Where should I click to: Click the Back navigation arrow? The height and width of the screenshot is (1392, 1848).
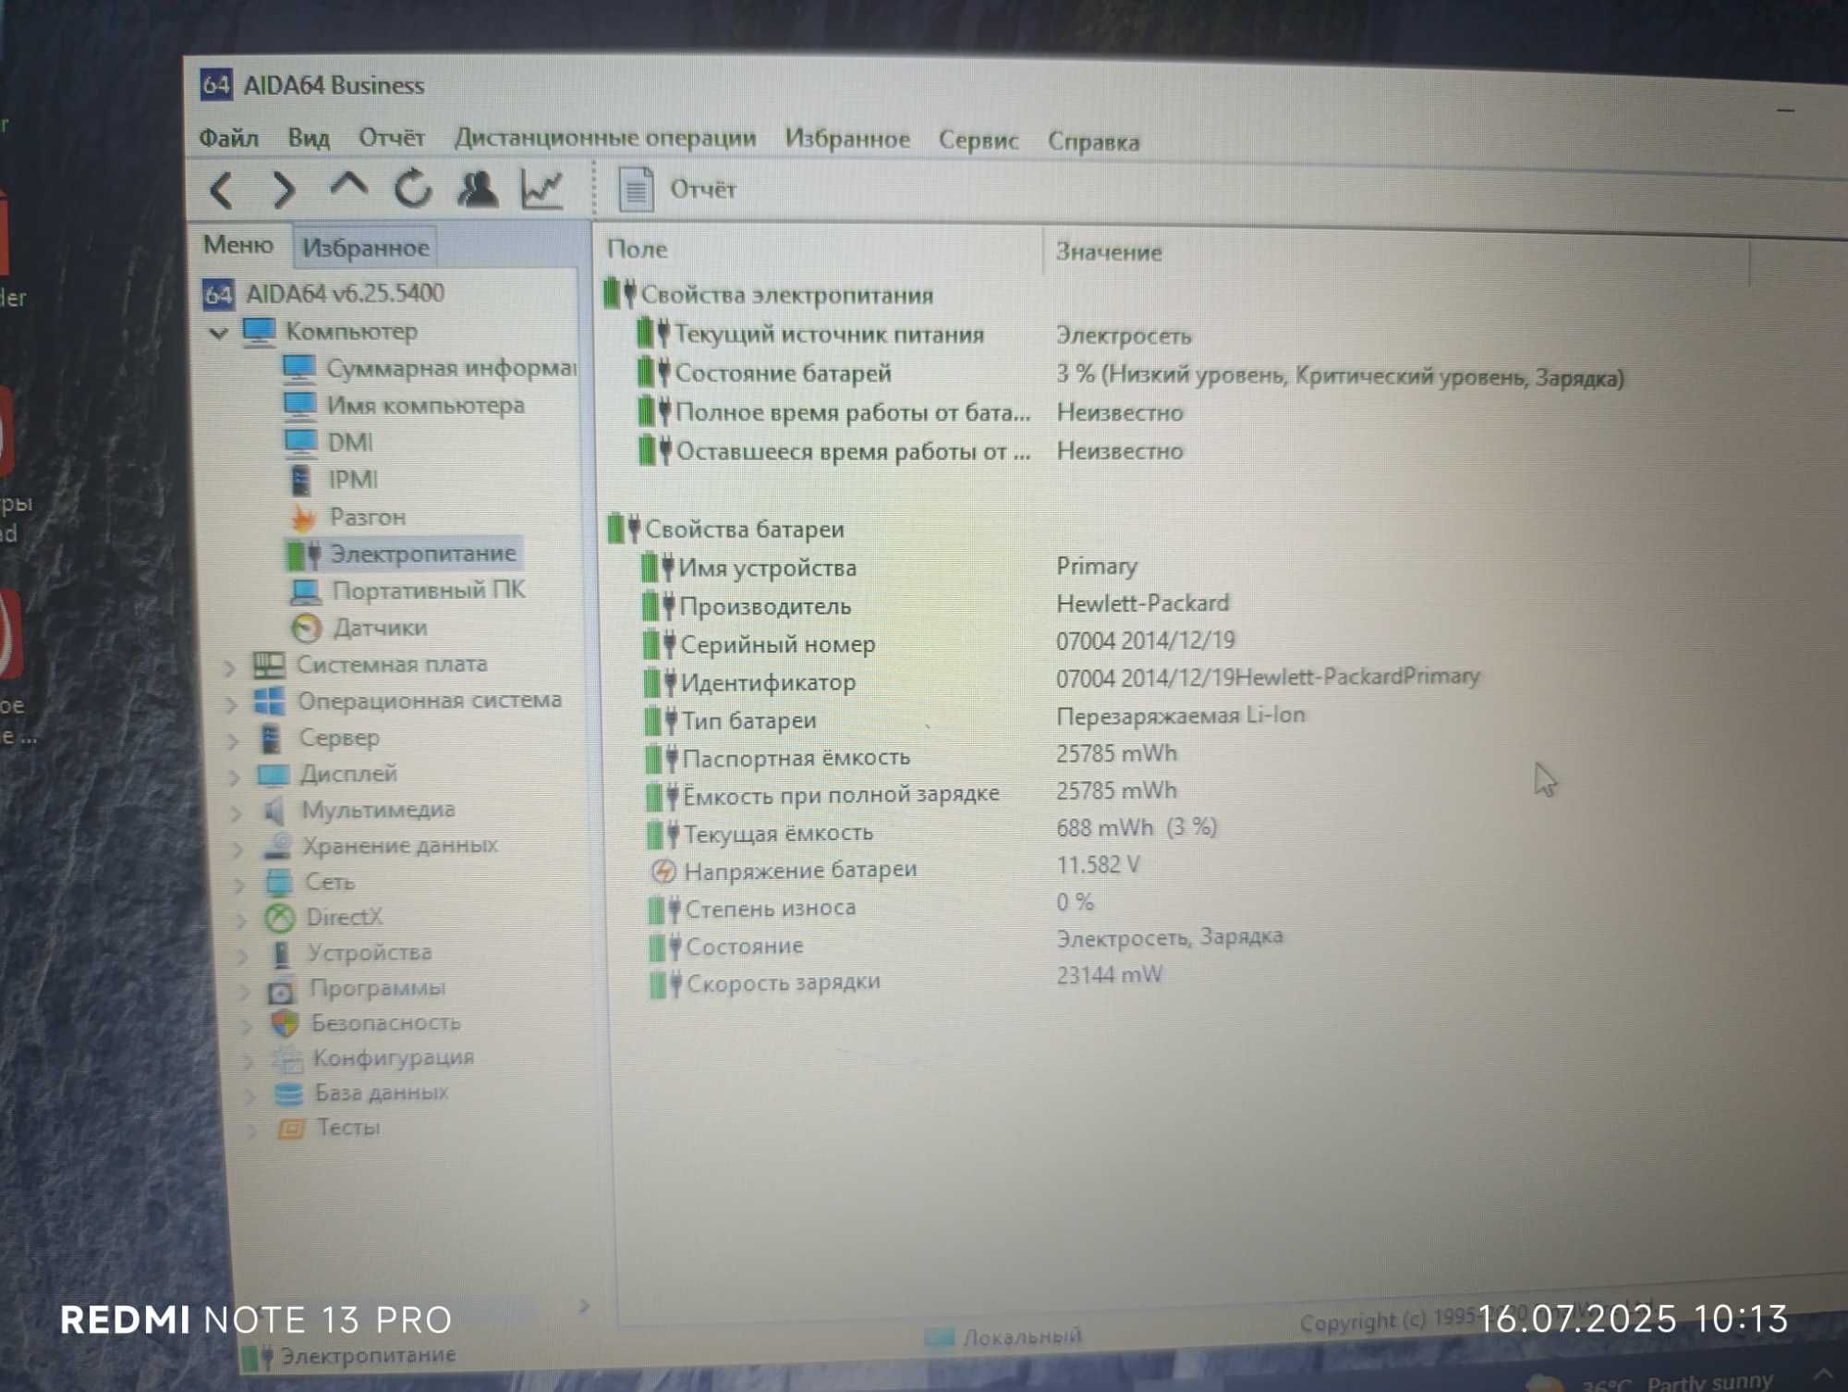(222, 190)
